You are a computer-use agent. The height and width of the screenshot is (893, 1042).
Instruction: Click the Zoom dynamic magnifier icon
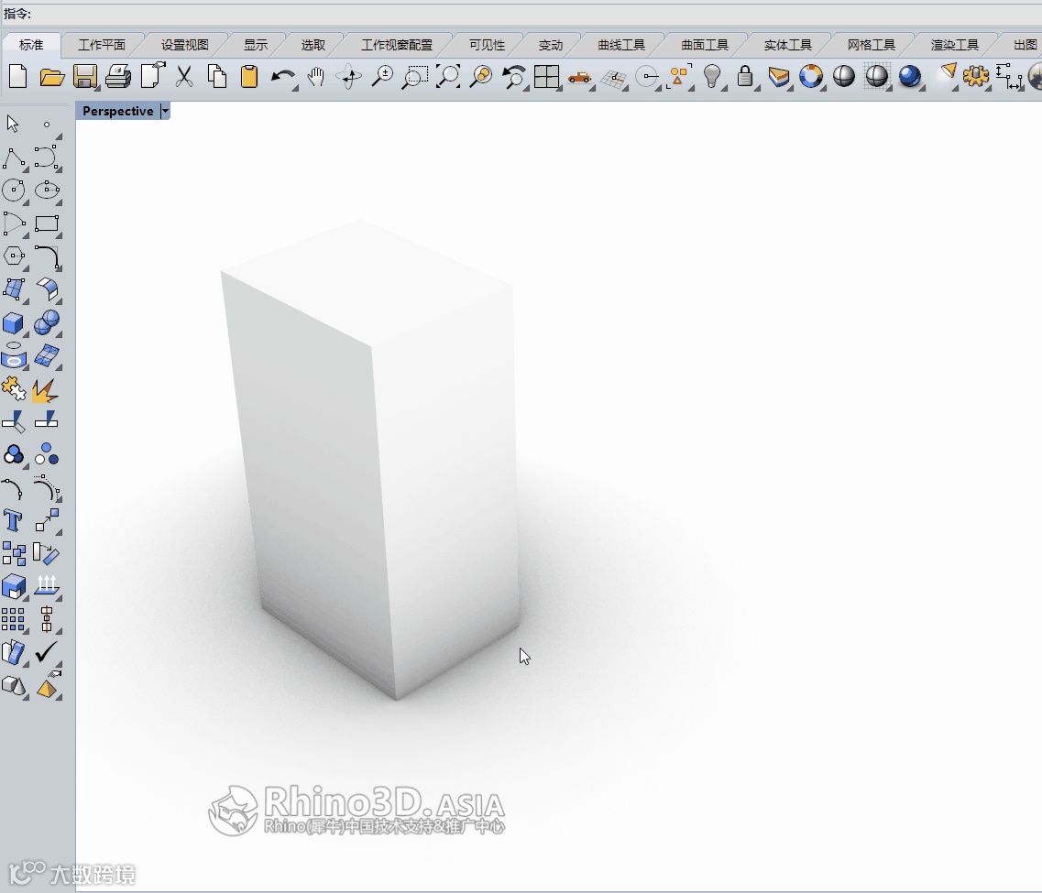coord(382,77)
